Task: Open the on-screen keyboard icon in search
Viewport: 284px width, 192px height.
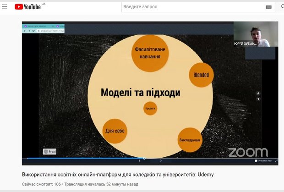Action: 268,7
